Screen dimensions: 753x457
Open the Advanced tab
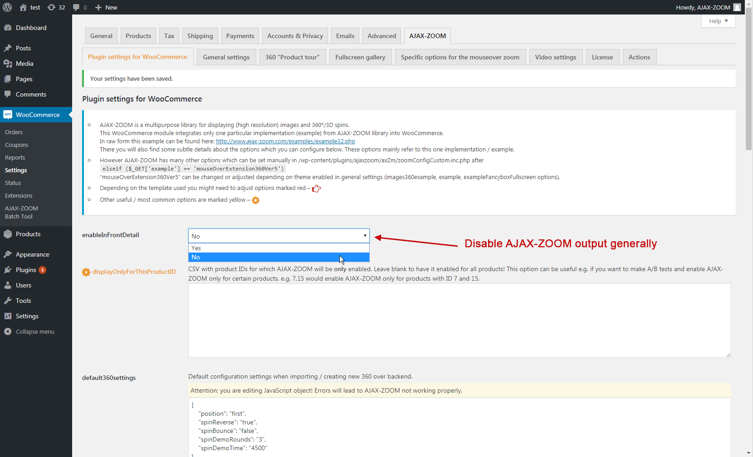(381, 36)
